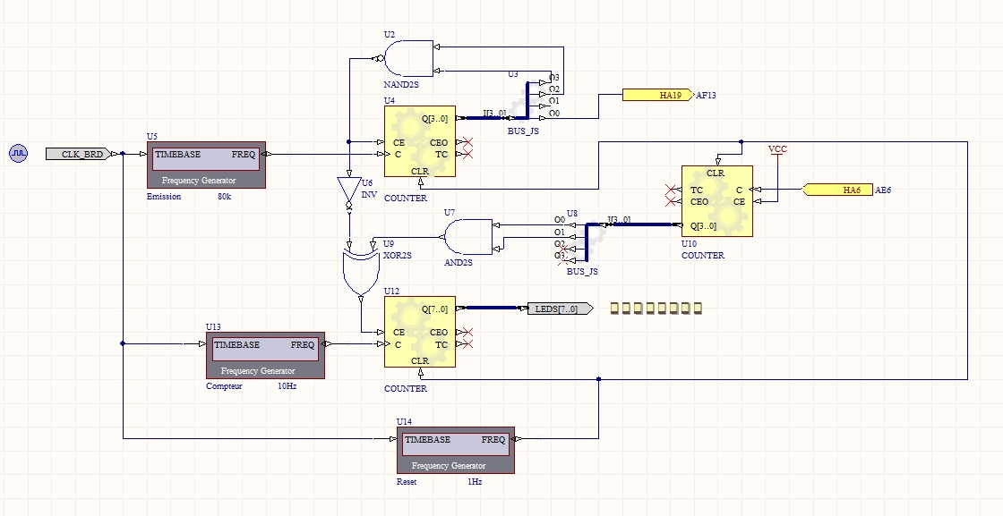
Task: Click the U14 Reset Frequency Generator block
Action: click(x=456, y=451)
